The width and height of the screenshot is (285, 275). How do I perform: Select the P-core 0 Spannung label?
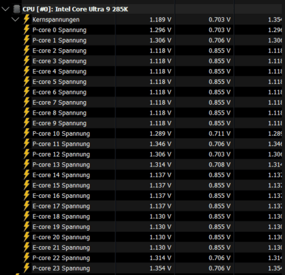tap(59, 30)
